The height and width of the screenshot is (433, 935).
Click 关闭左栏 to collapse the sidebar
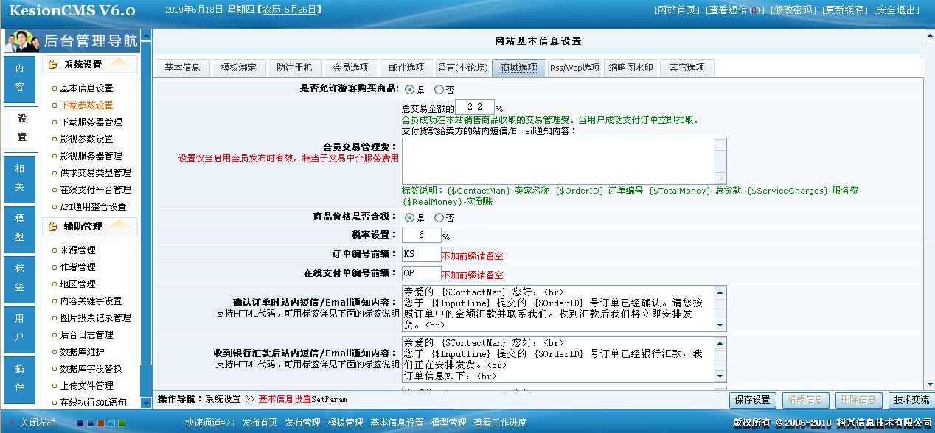coord(37,423)
